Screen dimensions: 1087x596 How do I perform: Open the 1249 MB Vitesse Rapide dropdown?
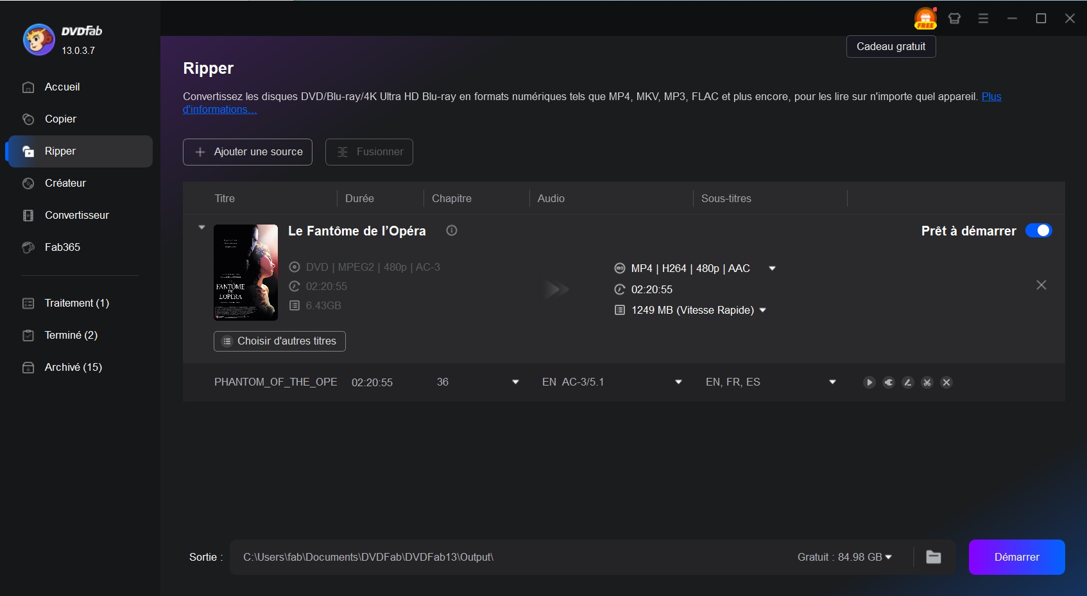762,310
